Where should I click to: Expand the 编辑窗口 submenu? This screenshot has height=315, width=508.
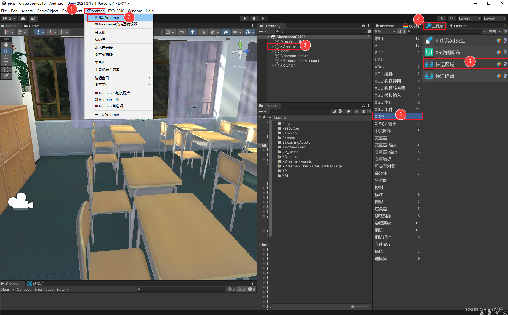tap(122, 78)
